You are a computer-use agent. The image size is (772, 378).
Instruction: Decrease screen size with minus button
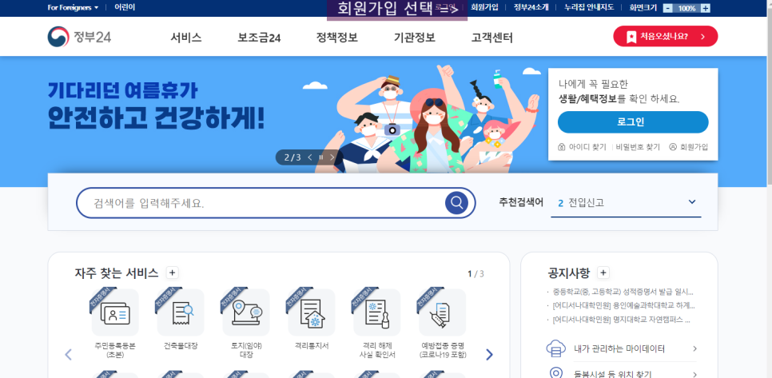667,8
